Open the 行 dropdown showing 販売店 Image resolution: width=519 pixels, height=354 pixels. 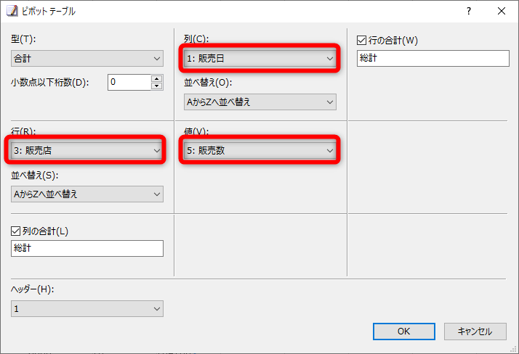click(87, 151)
